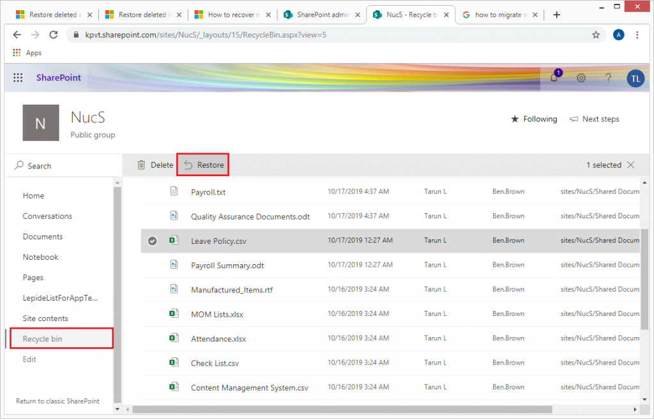Bookmark this page with the star icon
This screenshot has height=420, width=654.
(595, 34)
